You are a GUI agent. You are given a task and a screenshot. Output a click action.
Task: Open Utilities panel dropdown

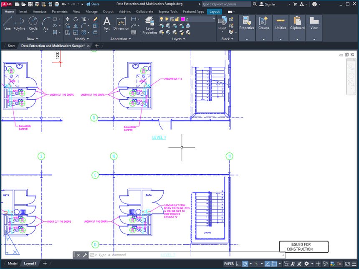(281, 39)
